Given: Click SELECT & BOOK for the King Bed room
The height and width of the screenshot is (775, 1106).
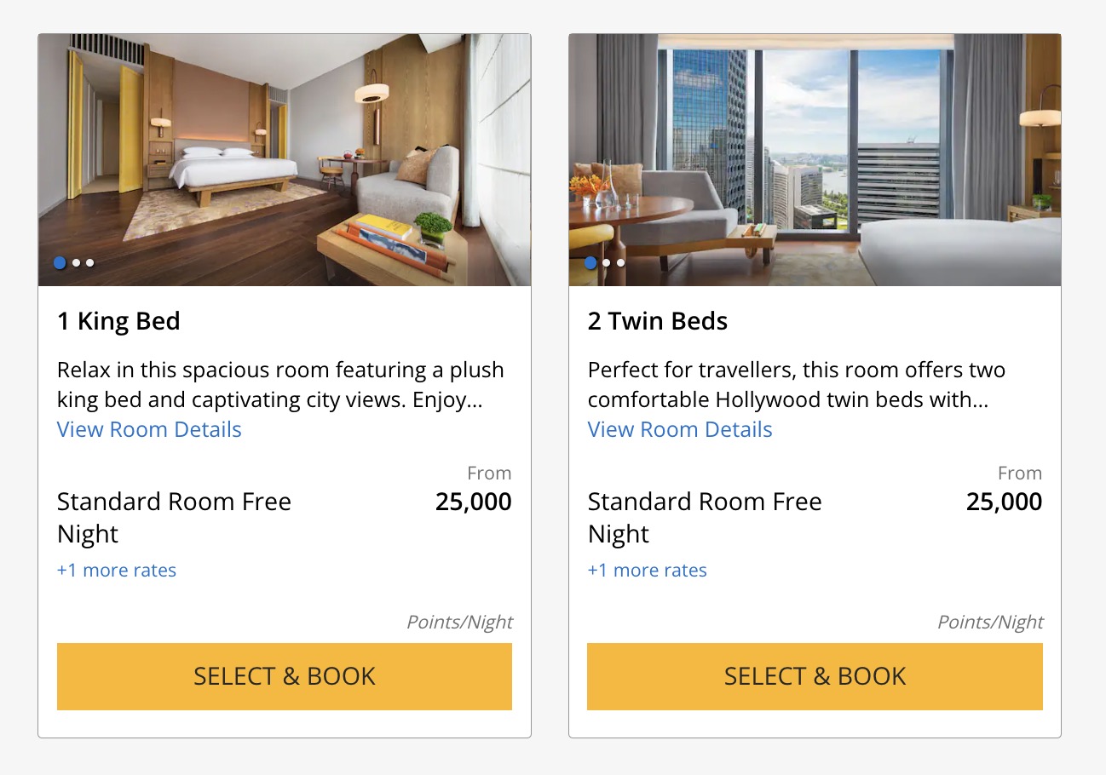Looking at the screenshot, I should click(x=284, y=676).
